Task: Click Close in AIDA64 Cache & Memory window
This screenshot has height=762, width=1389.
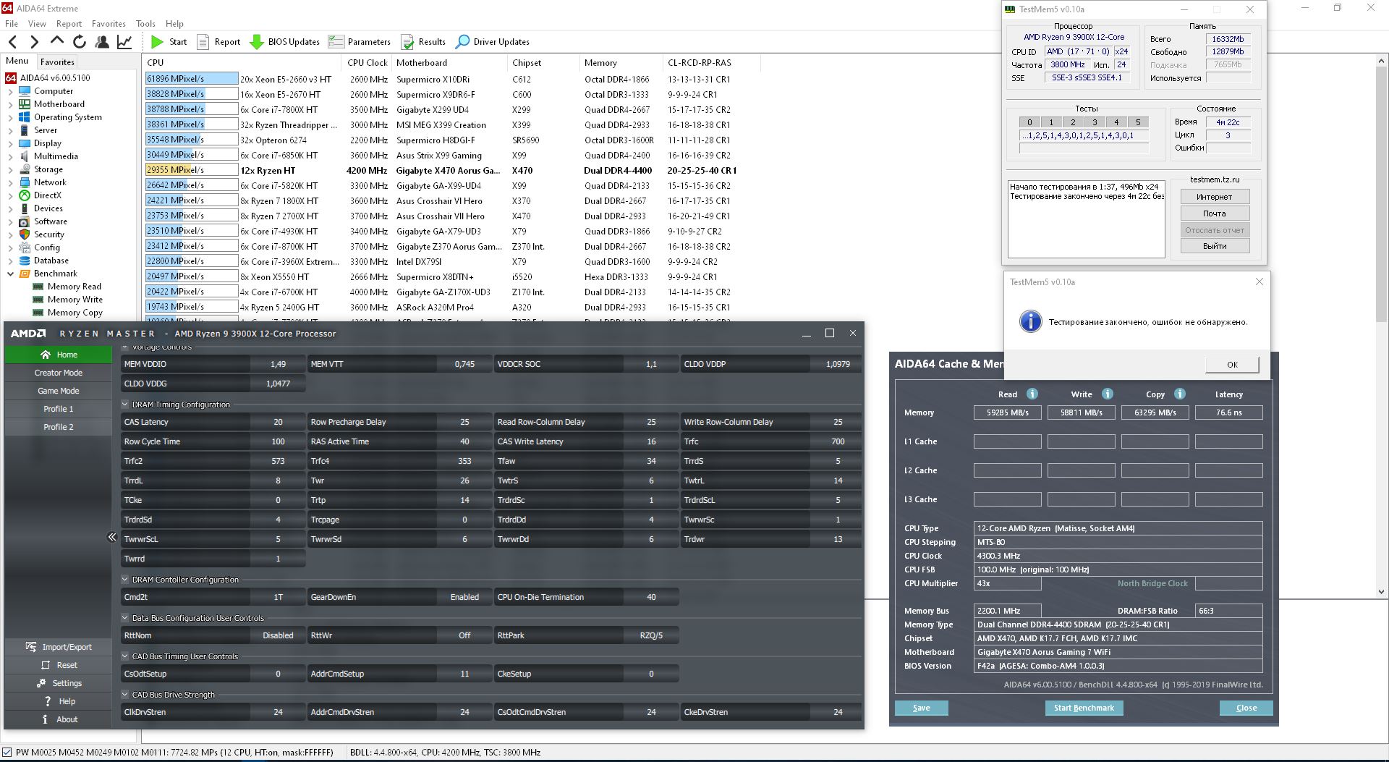Action: tap(1246, 708)
